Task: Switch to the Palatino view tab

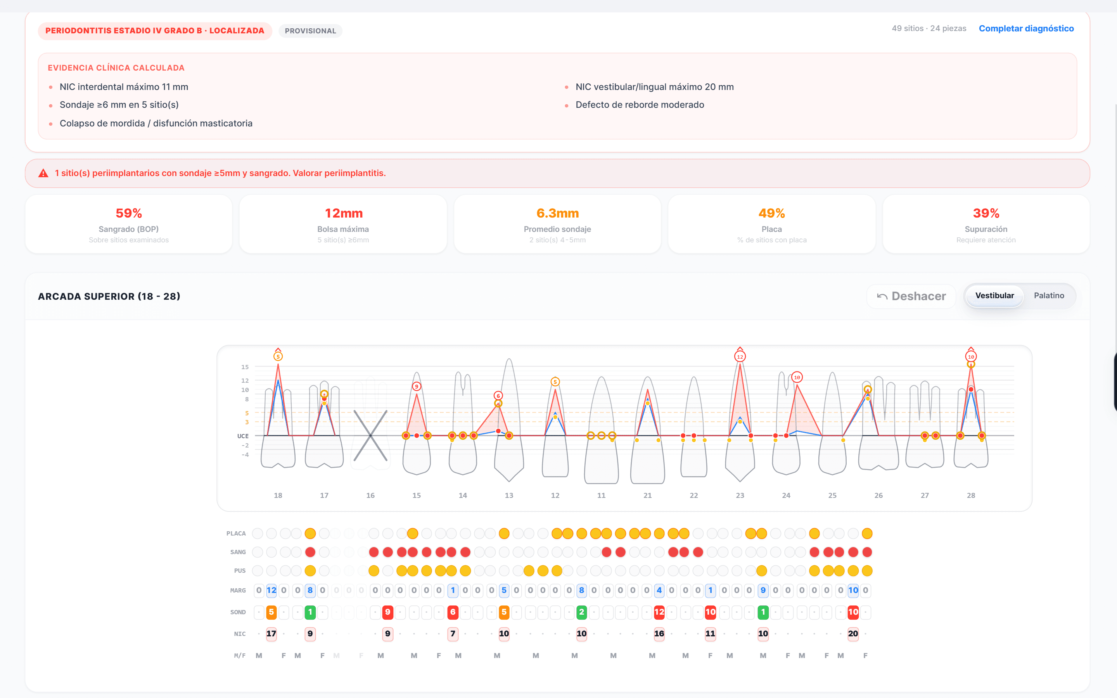Action: (x=1049, y=296)
